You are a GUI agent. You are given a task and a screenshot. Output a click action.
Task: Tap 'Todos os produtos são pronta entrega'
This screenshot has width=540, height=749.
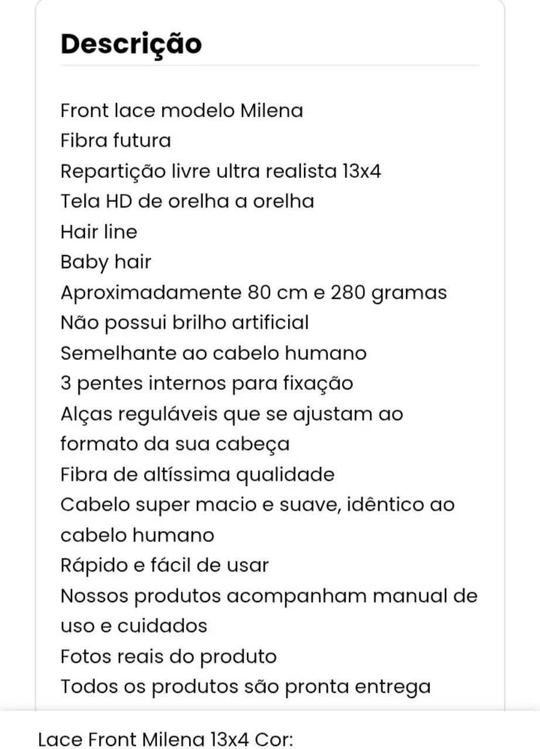click(245, 687)
